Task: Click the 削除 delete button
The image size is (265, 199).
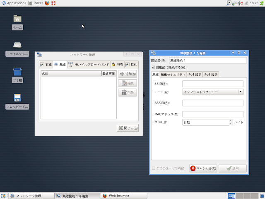Action: pos(128,92)
